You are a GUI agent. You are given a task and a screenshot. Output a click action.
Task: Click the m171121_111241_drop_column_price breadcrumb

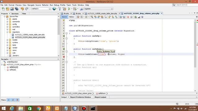[x=78, y=93]
